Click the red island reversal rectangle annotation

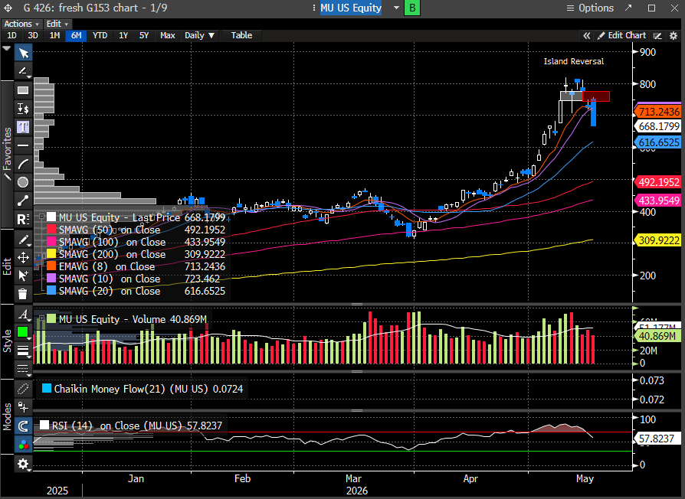click(596, 96)
